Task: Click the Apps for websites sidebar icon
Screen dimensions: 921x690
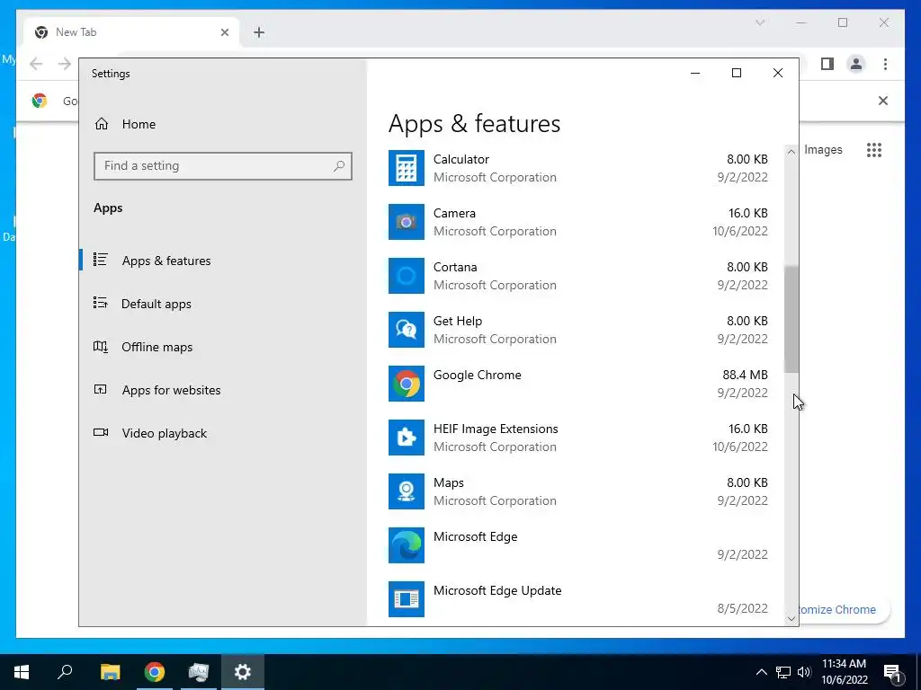Action: pos(101,390)
